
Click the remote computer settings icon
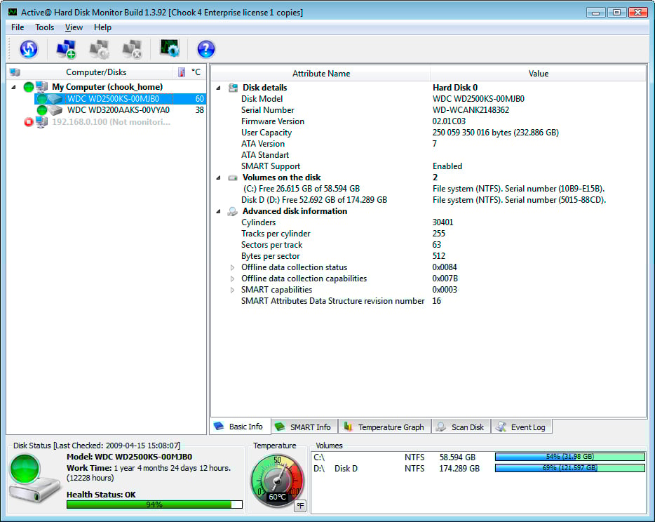point(99,48)
